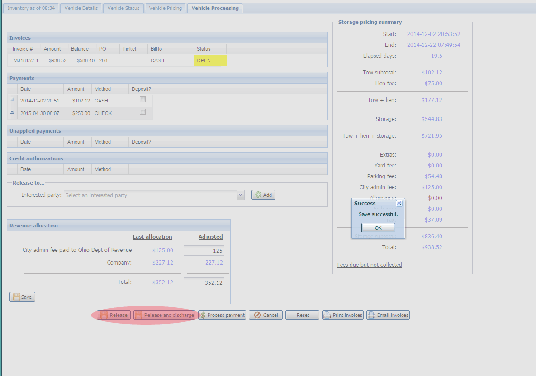Screen dimensions: 536x376
Task: Open the Fees due but not collected link
Action: [370, 265]
